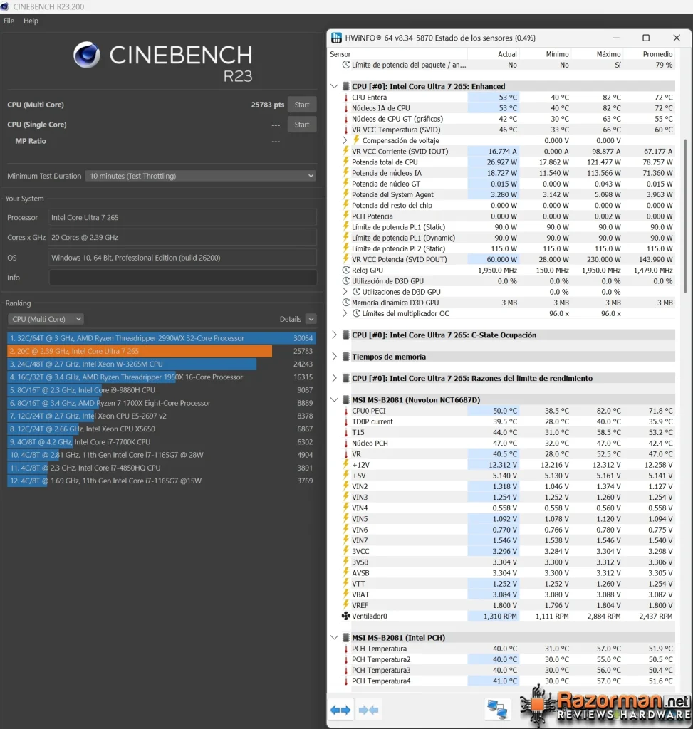Click thermometer icon next to CPU0 PECI
This screenshot has width=693, height=729.
346,411
